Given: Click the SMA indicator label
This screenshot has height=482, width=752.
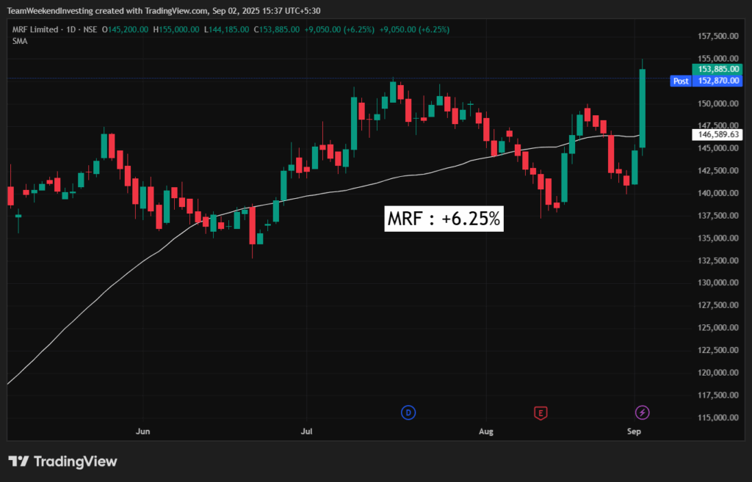Looking at the screenshot, I should coord(20,41).
